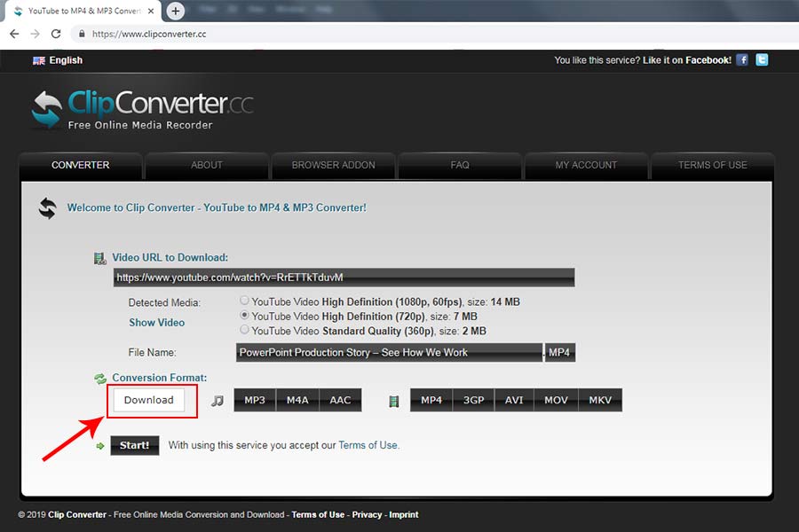
Task: Open the TERMS OF USE tab
Action: click(712, 165)
